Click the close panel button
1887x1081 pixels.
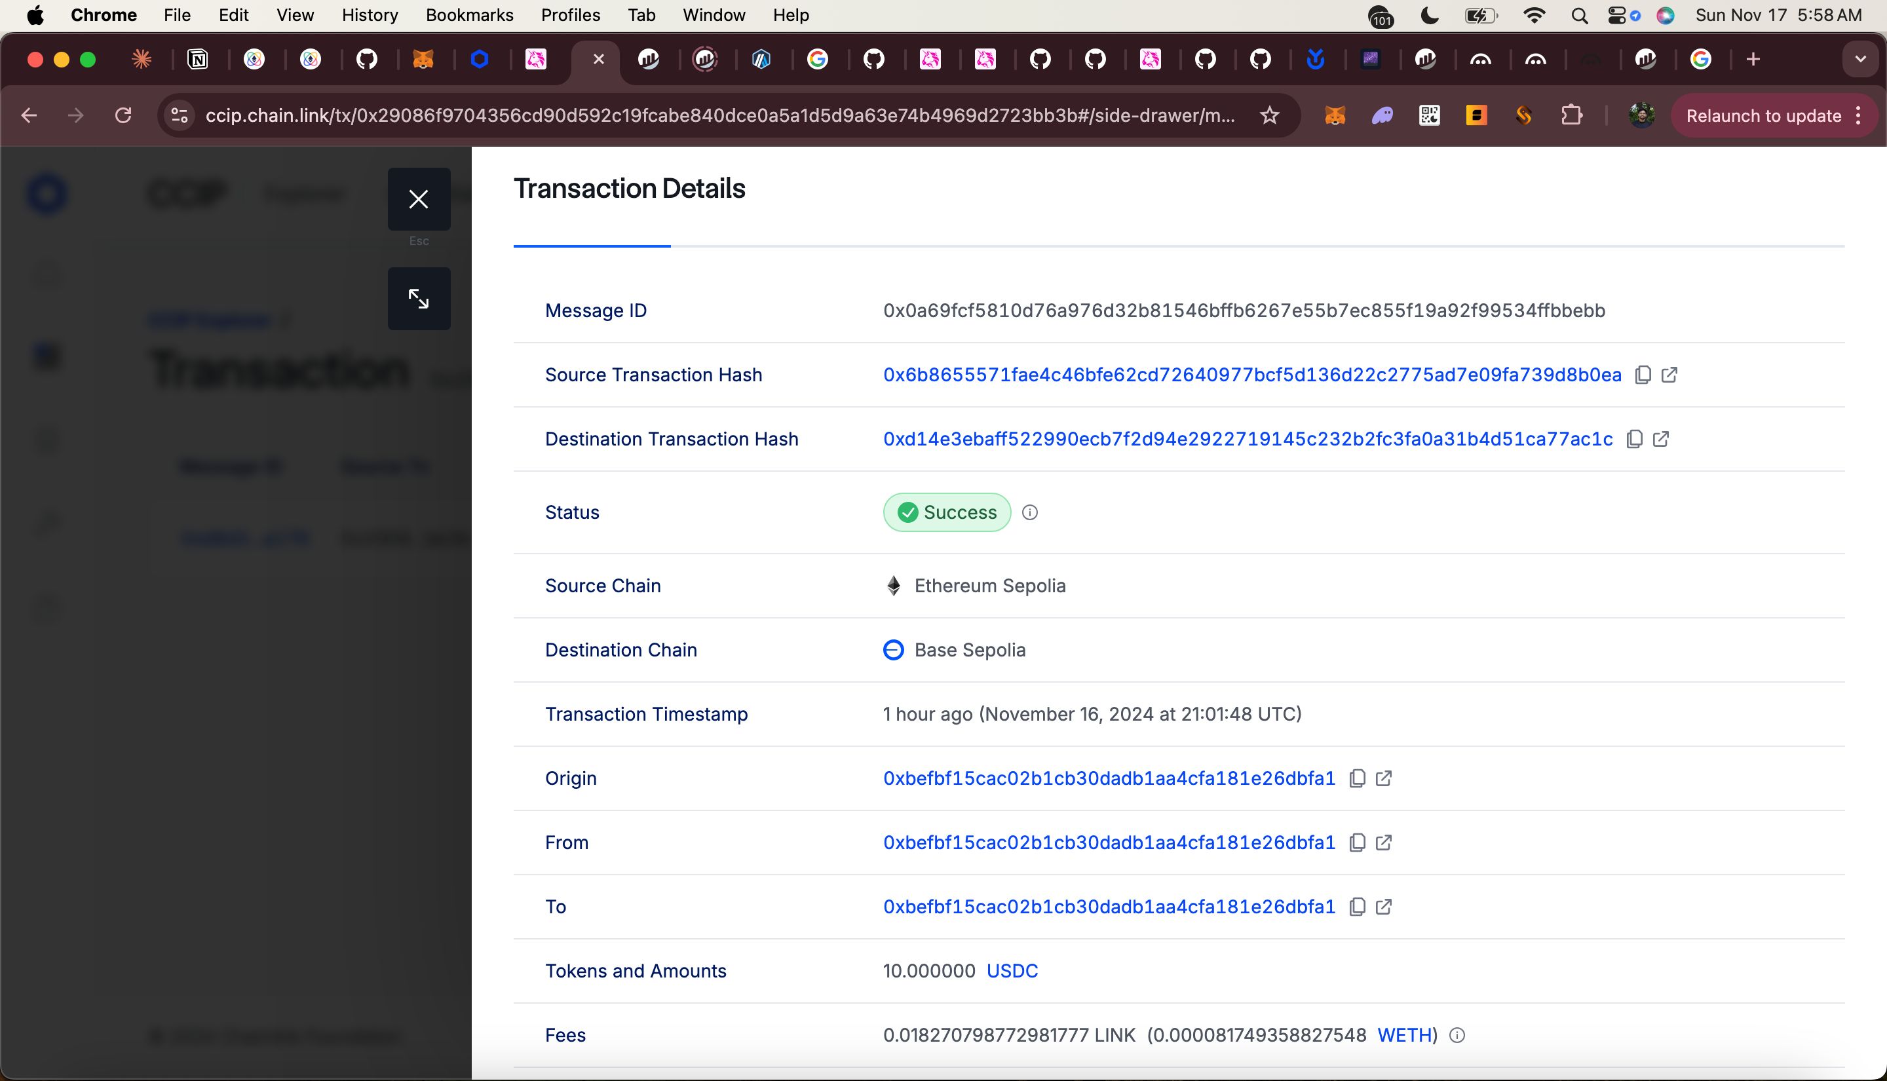pyautogui.click(x=417, y=199)
